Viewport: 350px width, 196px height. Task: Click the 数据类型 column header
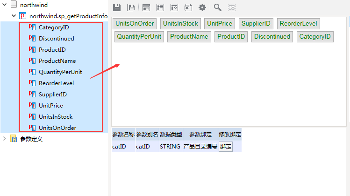171,135
